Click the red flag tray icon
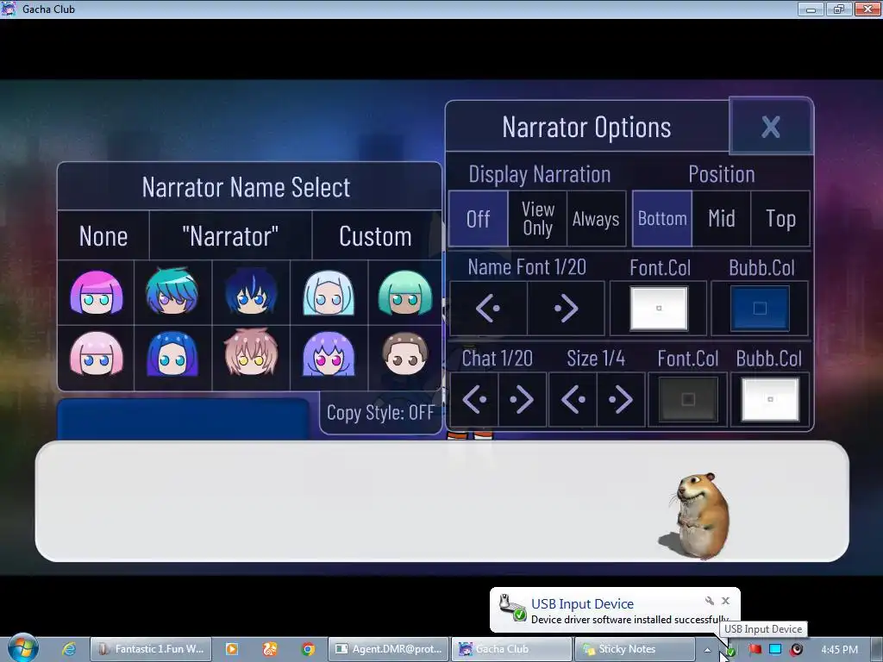This screenshot has height=662, width=883. click(x=754, y=649)
